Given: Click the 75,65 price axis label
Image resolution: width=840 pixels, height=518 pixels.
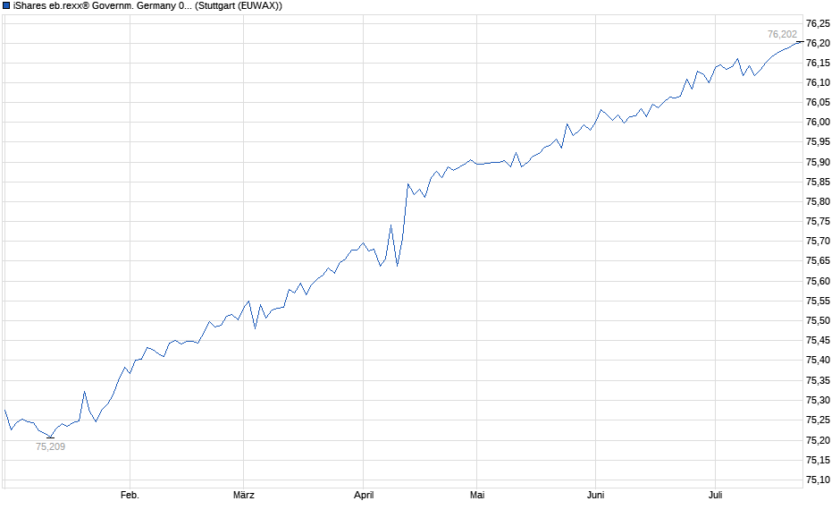Looking at the screenshot, I should tap(818, 261).
